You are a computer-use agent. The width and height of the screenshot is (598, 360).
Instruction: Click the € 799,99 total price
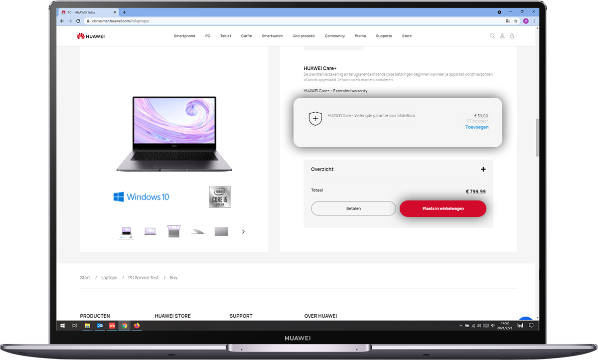(x=476, y=191)
